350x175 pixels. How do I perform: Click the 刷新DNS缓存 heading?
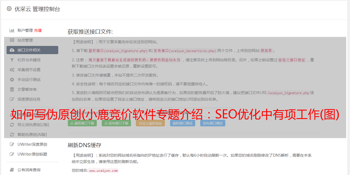pos(84,145)
